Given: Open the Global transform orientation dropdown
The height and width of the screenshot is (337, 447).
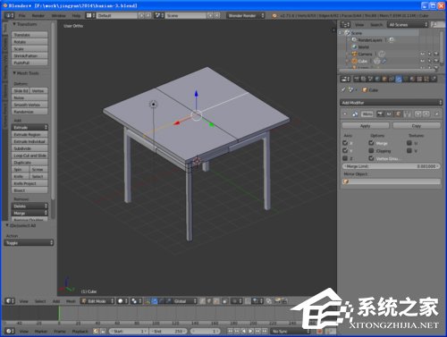Looking at the screenshot, I should pyautogui.click(x=184, y=301).
